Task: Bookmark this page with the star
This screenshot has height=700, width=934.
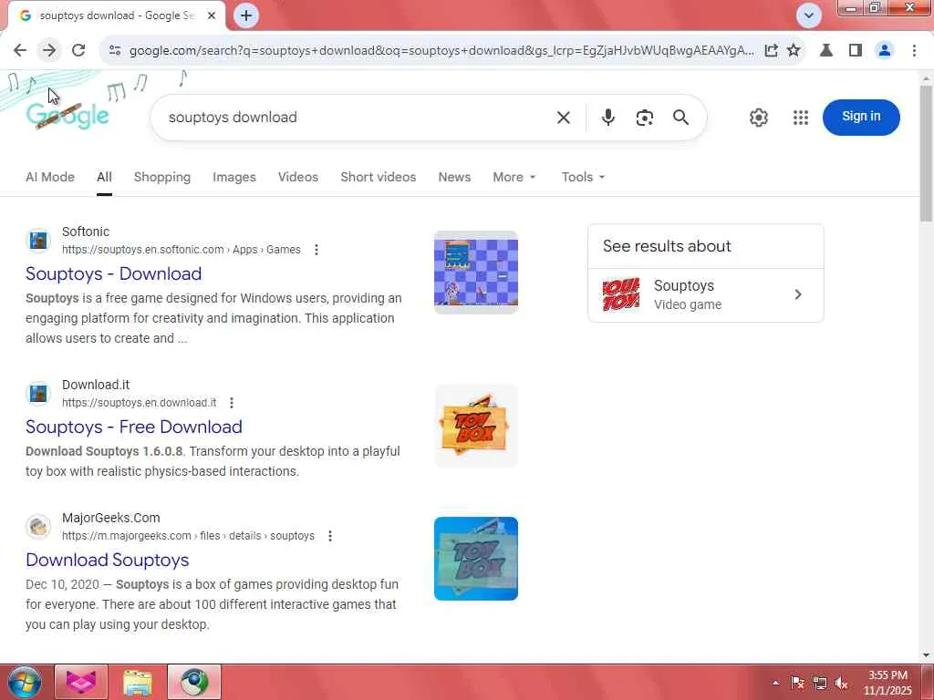Action: (x=794, y=51)
